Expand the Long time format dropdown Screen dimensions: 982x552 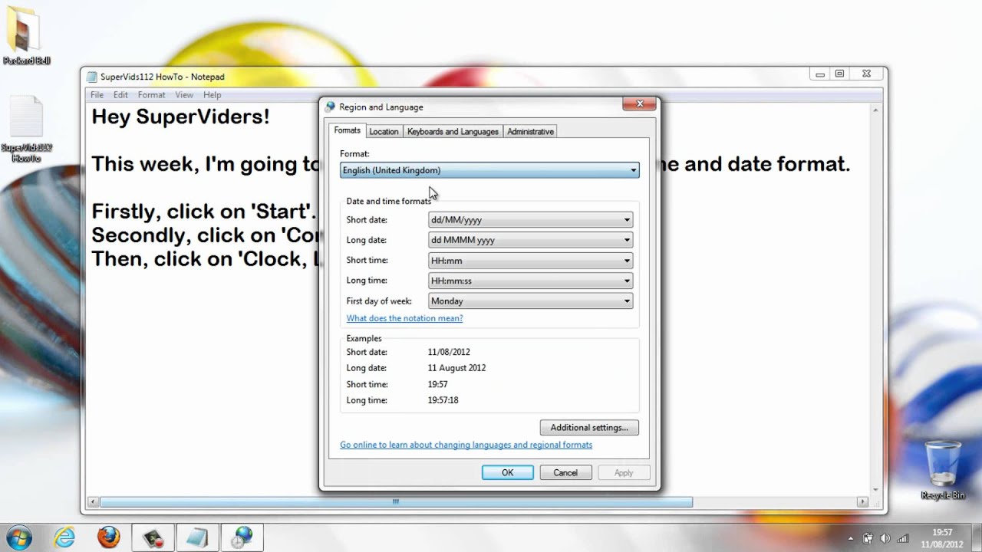[530, 281]
